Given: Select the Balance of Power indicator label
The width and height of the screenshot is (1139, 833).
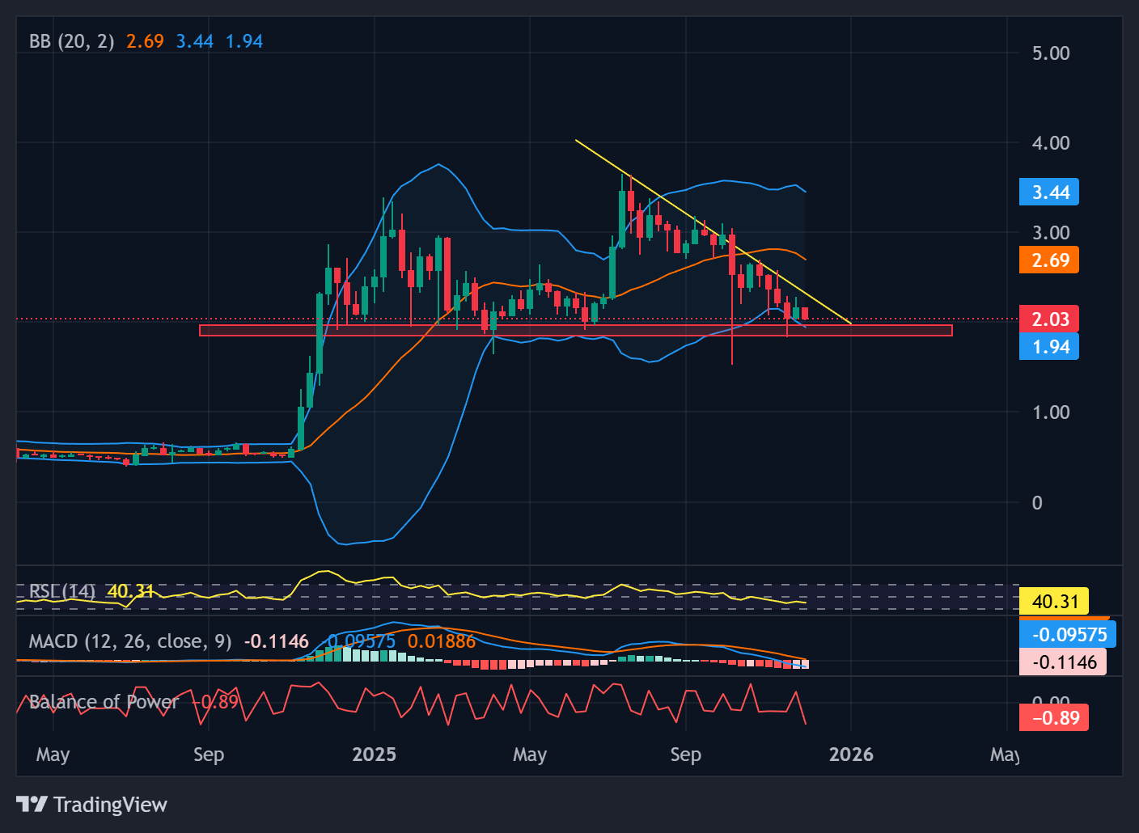Looking at the screenshot, I should tap(104, 702).
